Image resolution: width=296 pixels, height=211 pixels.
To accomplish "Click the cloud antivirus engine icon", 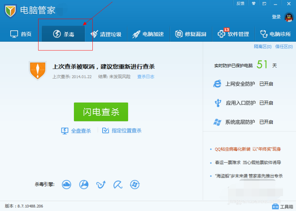I will point(66,184).
